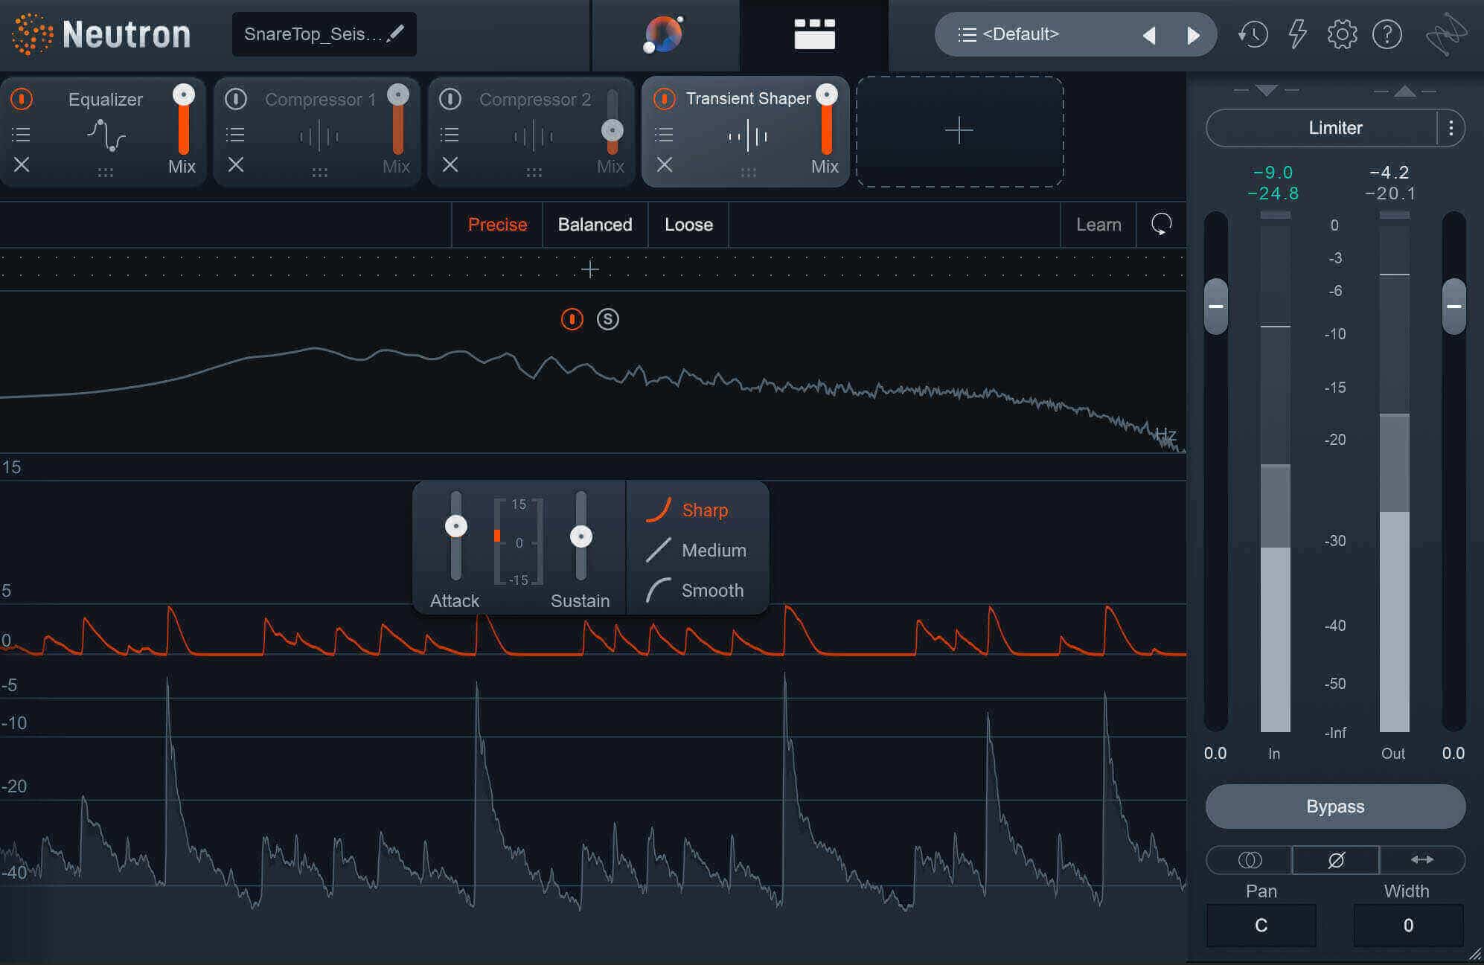This screenshot has height=965, width=1484.
Task: Open settings gear icon
Action: [x=1342, y=34]
